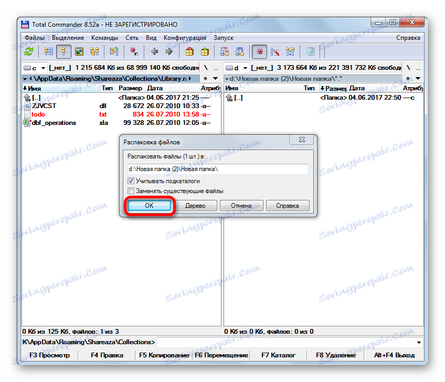Click the todo text file icon
The image size is (445, 382).
tap(27, 114)
